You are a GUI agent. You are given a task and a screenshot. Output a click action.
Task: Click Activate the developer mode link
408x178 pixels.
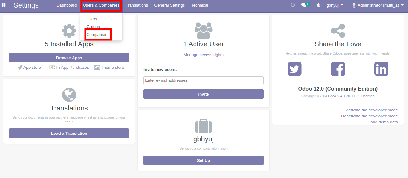point(372,110)
